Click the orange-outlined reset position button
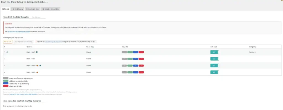 pyautogui.click(x=8, y=42)
